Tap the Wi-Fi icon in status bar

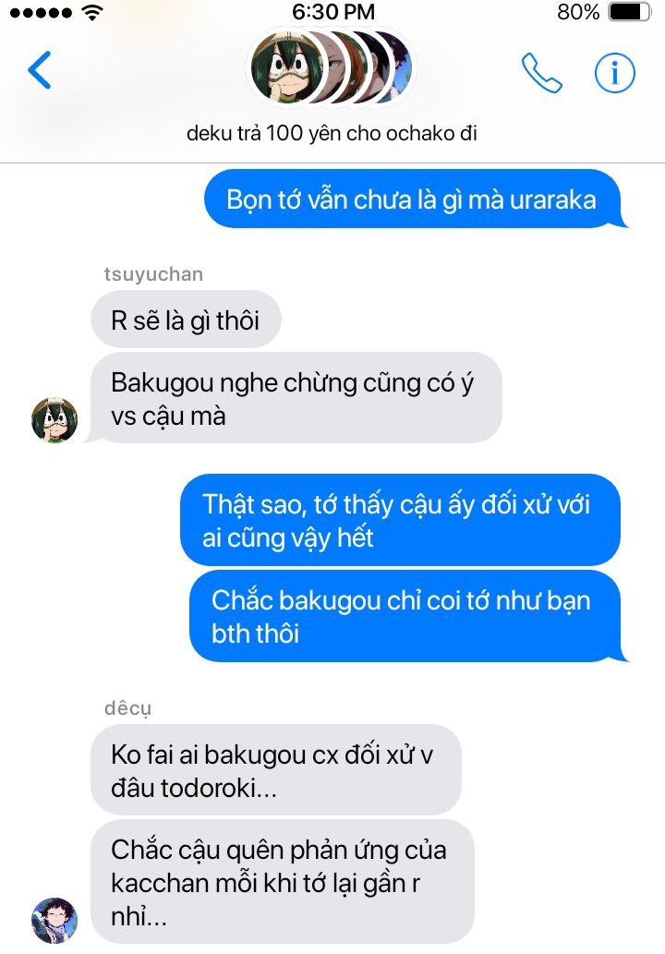tap(92, 12)
